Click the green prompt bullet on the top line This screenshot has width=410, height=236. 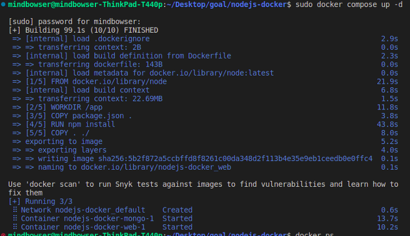click(x=4, y=5)
